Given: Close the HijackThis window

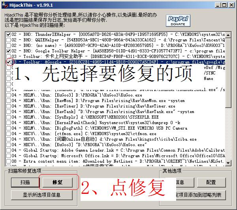Looking at the screenshot, I should click(x=231, y=5).
